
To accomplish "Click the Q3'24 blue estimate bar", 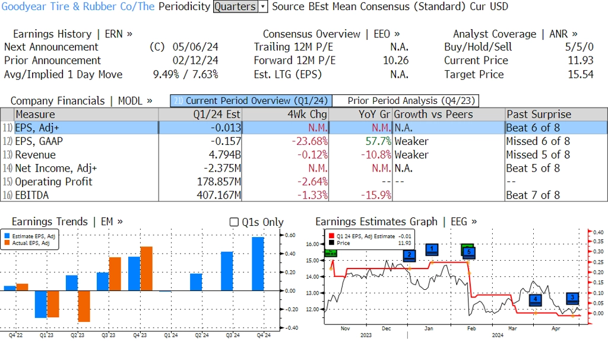I will (x=227, y=271).
